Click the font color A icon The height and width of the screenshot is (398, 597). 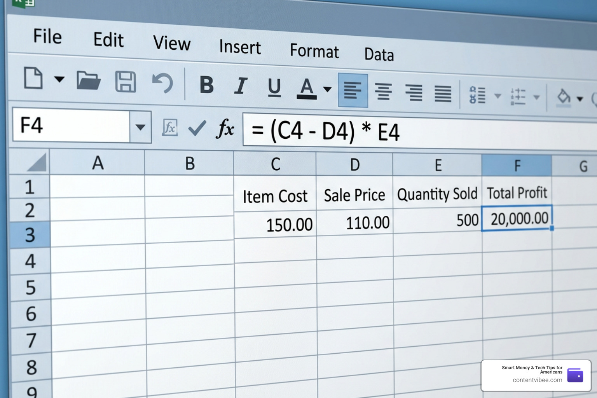[307, 89]
